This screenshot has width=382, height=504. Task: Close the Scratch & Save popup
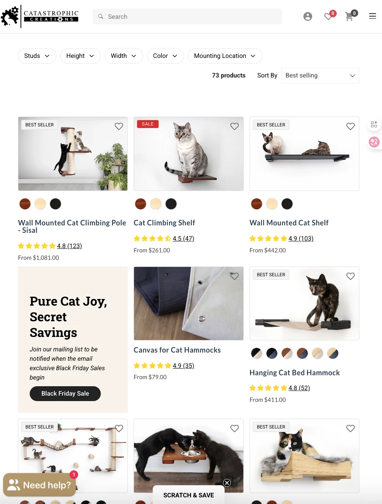pyautogui.click(x=227, y=483)
